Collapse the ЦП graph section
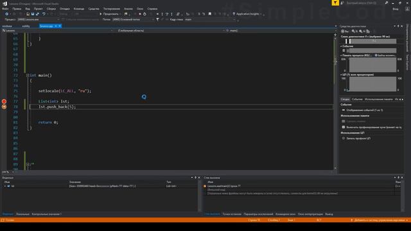This screenshot has width=411, height=231. coord(341,74)
